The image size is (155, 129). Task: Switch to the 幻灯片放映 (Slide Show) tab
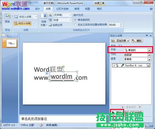point(62,8)
